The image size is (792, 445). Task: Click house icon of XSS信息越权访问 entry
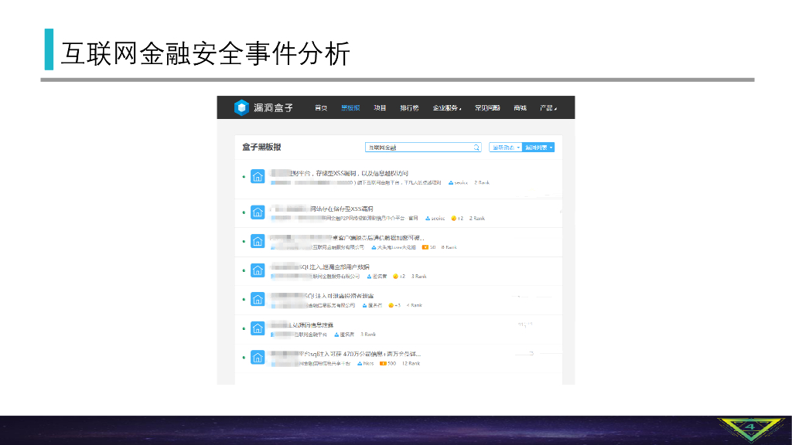click(x=258, y=177)
